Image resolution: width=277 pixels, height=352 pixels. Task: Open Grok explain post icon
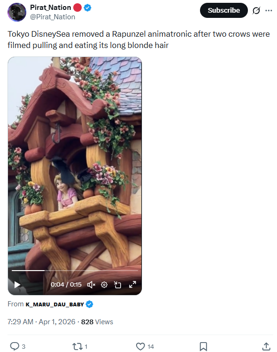click(256, 10)
